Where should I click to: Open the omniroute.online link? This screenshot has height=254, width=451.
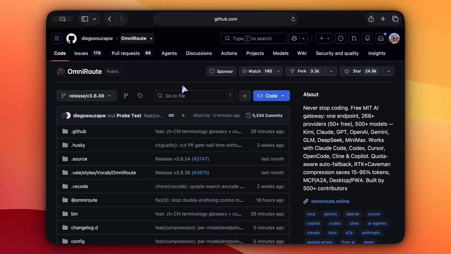(x=330, y=201)
